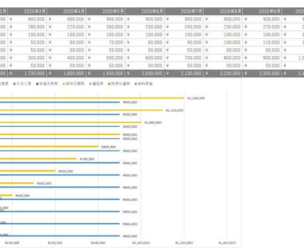The height and width of the screenshot is (251, 304).
Task: Select the 2020年6月 column header cell
Action: pyautogui.click(x=145, y=11)
